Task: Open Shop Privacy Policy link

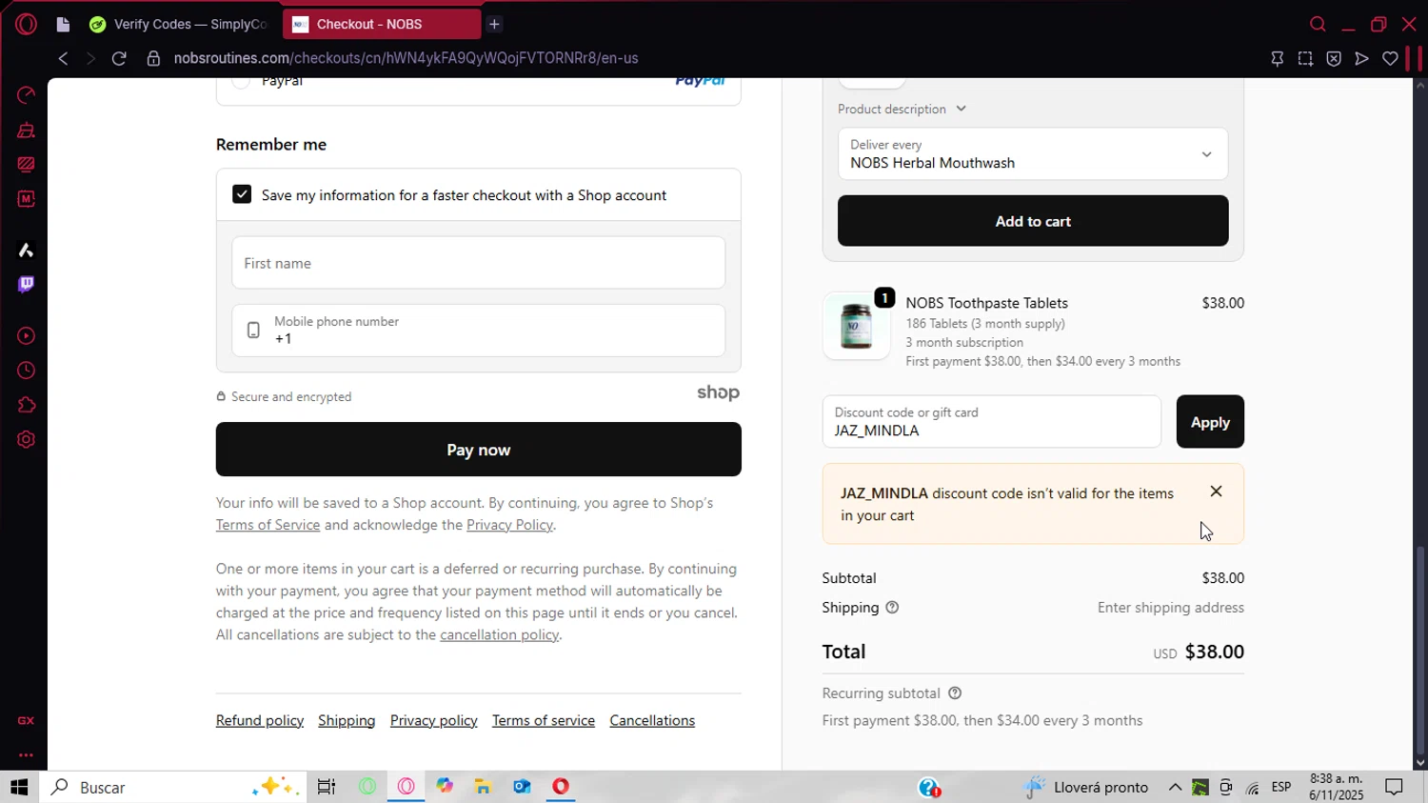Action: pyautogui.click(x=509, y=525)
